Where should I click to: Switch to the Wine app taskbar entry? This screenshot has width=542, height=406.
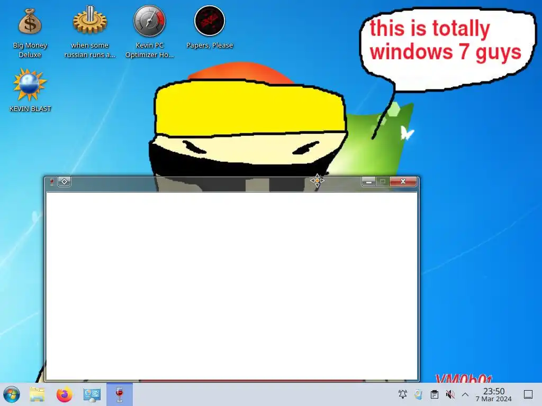(119, 394)
